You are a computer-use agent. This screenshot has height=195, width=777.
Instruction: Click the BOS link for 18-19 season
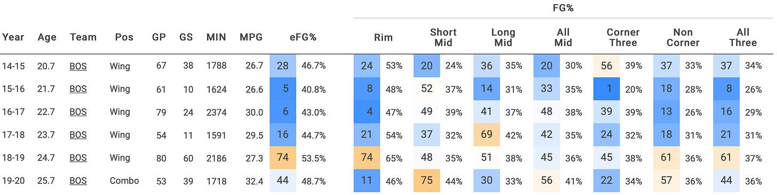click(x=78, y=158)
